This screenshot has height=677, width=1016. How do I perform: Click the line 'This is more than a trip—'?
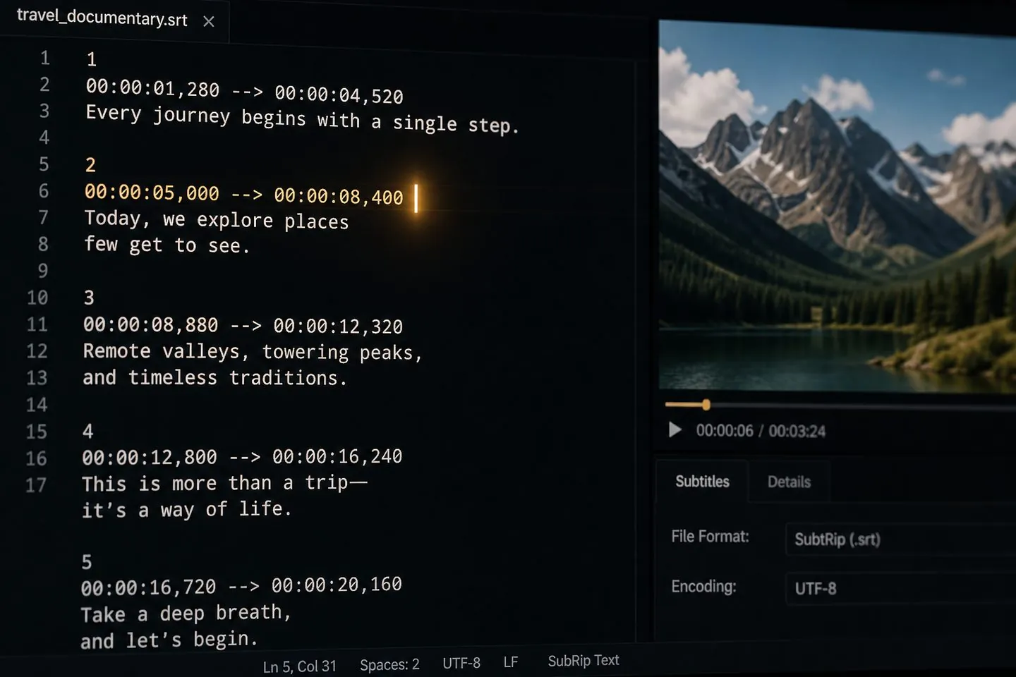[x=224, y=483]
